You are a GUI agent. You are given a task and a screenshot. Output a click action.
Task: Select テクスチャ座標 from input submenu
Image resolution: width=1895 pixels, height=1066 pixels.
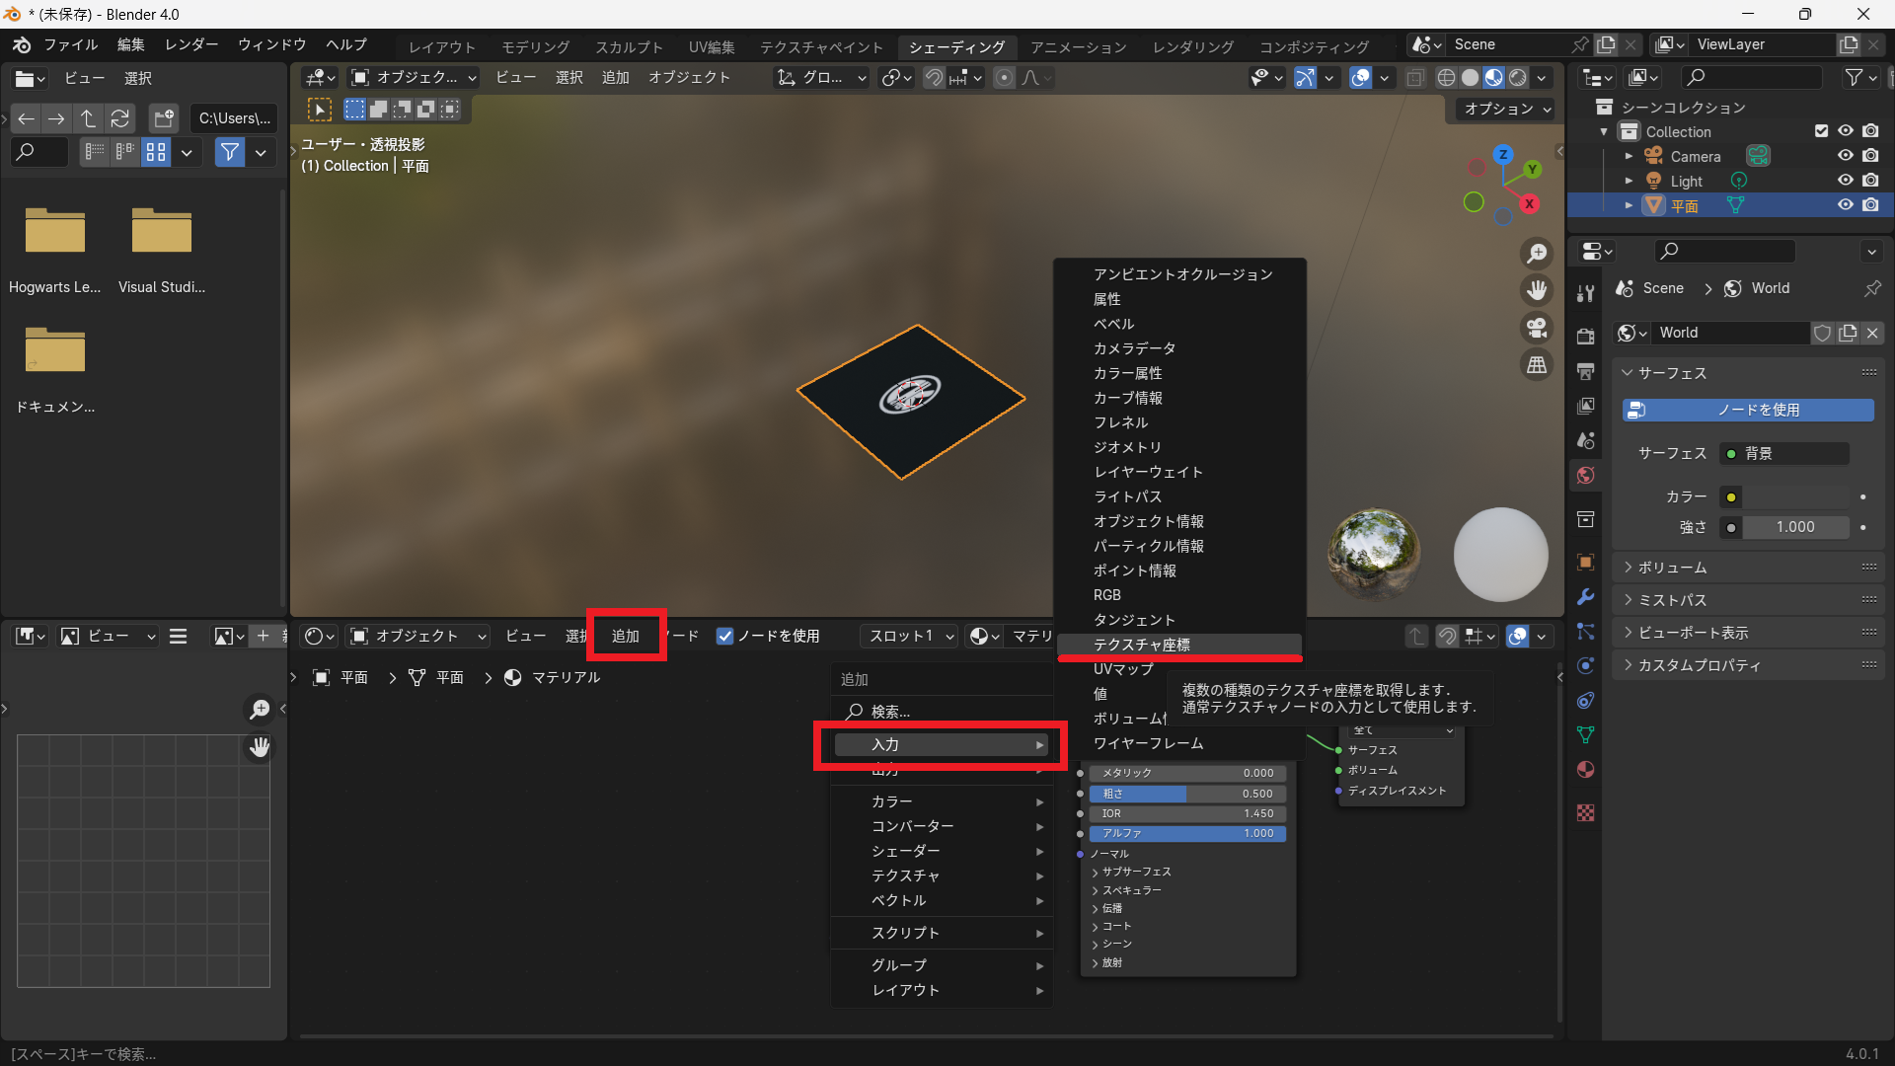(x=1142, y=645)
